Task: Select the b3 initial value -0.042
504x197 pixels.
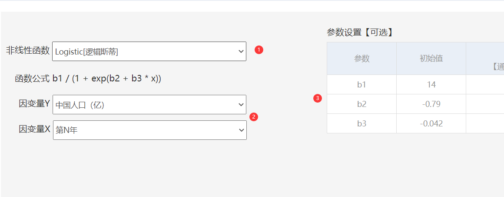Action: click(431, 123)
